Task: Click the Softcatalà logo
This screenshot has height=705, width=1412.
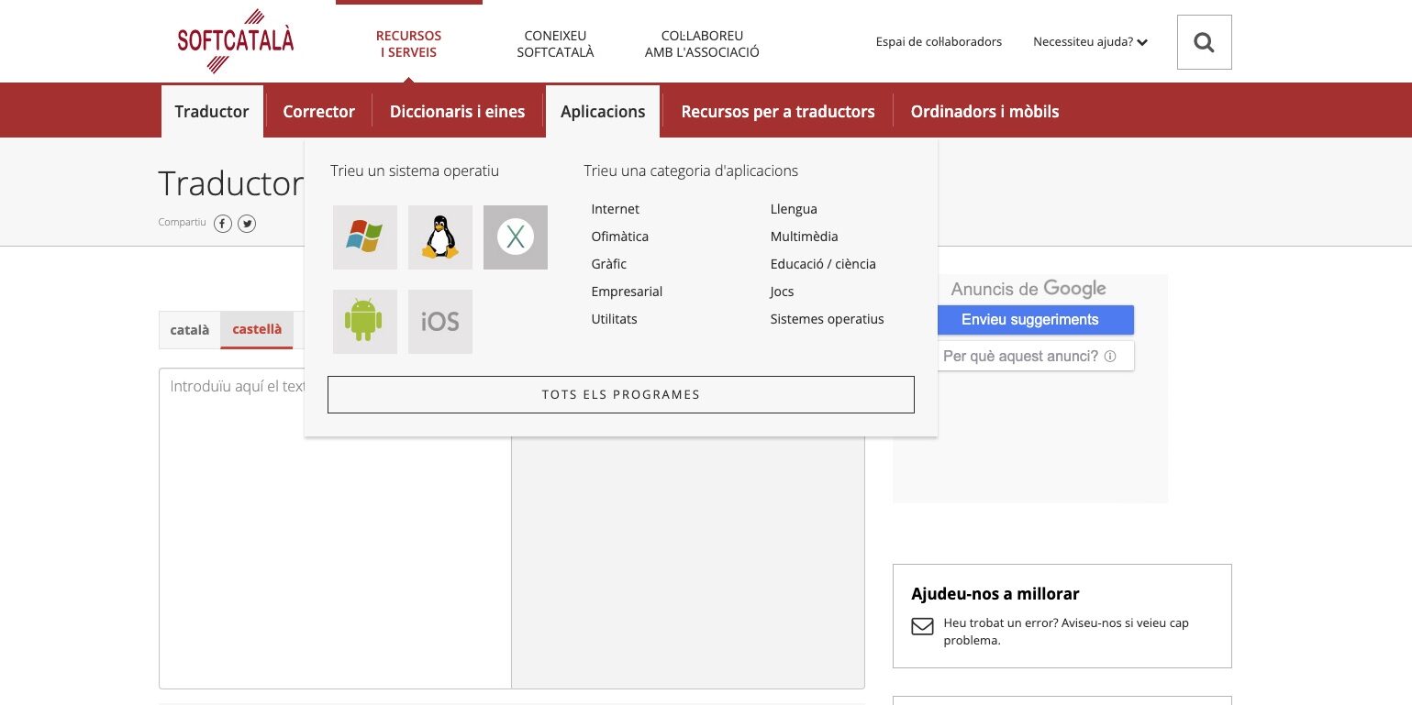Action: pyautogui.click(x=236, y=41)
